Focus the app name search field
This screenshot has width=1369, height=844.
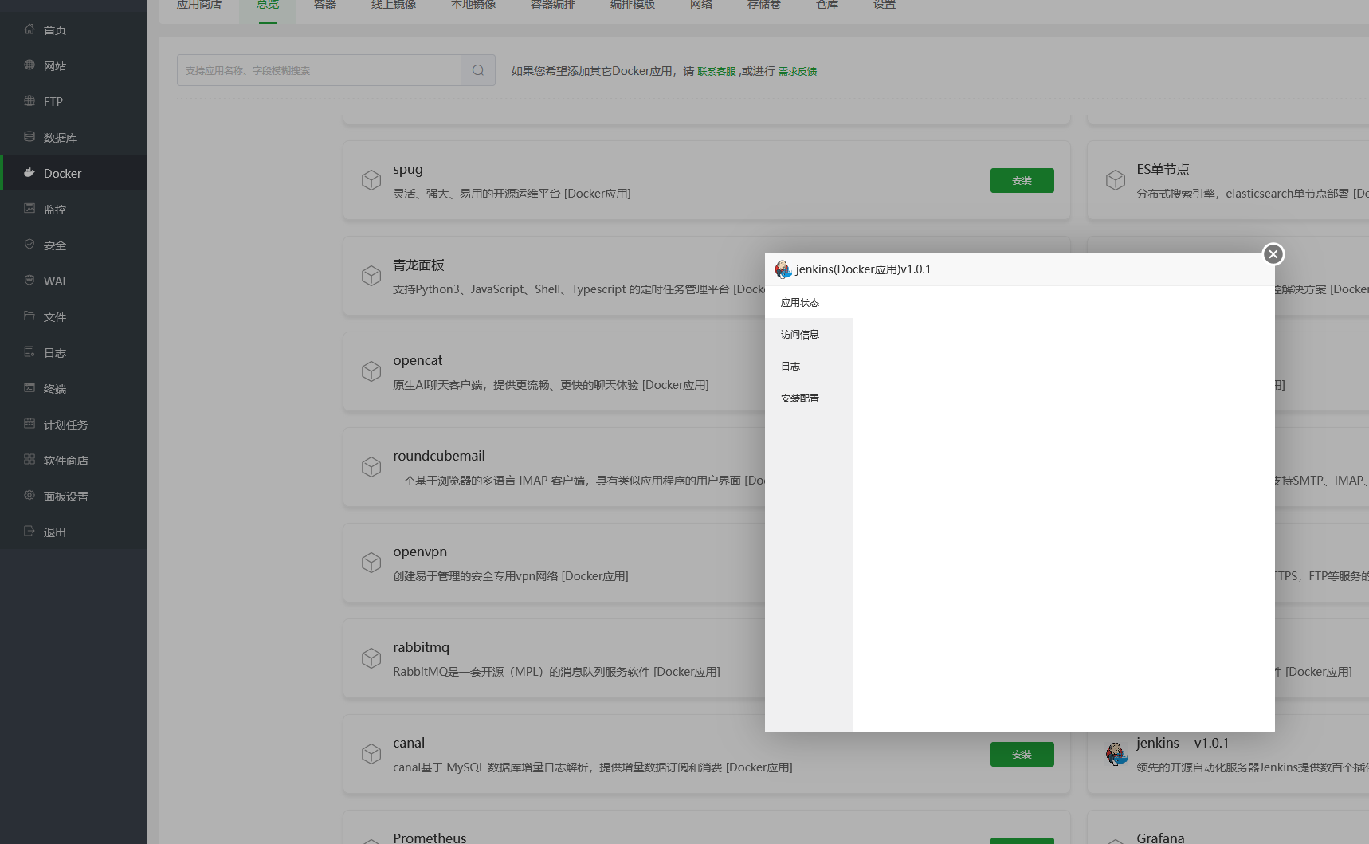click(x=319, y=70)
